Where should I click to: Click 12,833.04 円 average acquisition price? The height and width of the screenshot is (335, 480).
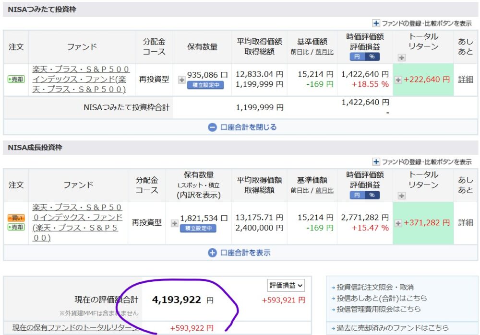click(259, 74)
